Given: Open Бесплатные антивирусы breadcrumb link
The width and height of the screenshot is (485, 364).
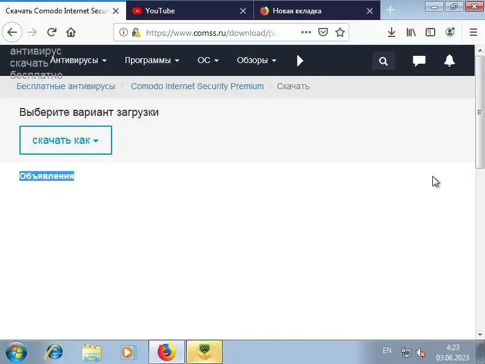Looking at the screenshot, I should (x=65, y=86).
